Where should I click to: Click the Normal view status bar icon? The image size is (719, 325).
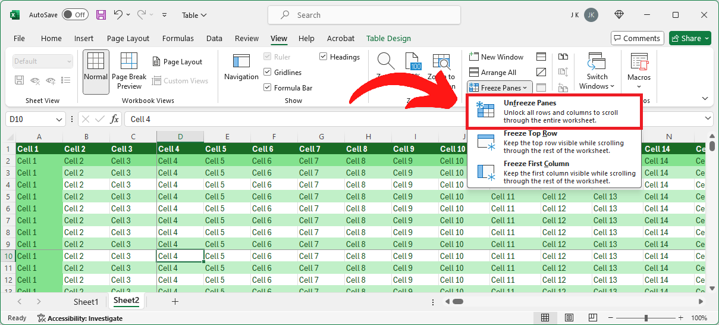click(x=545, y=318)
